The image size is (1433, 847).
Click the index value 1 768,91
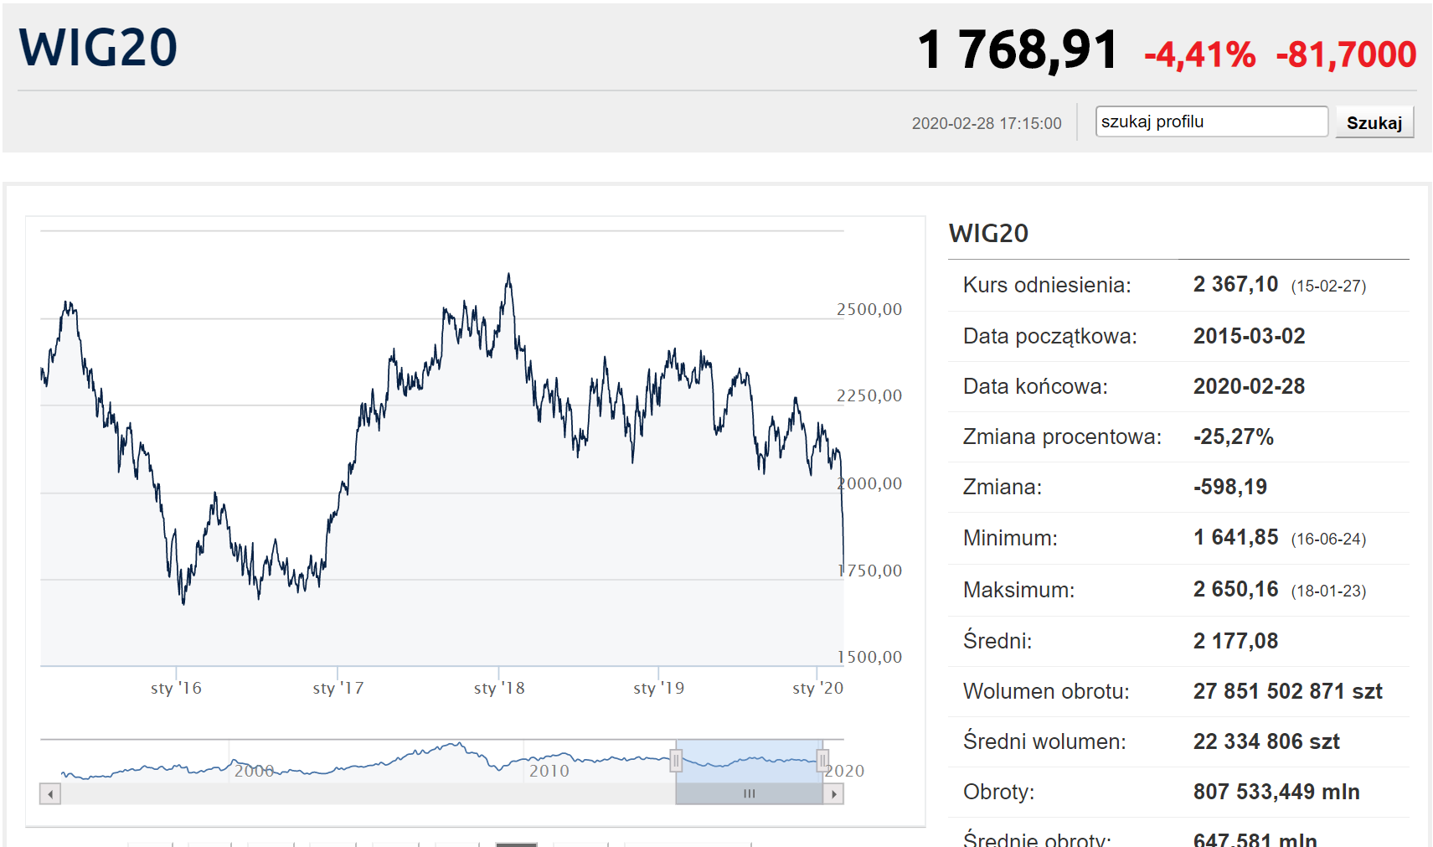(1018, 49)
